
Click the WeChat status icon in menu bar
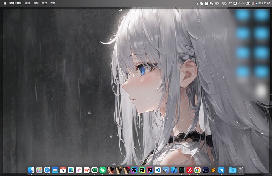click(211, 3)
